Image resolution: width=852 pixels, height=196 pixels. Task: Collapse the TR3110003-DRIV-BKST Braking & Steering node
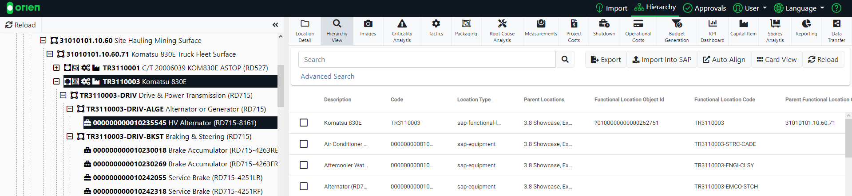70,136
